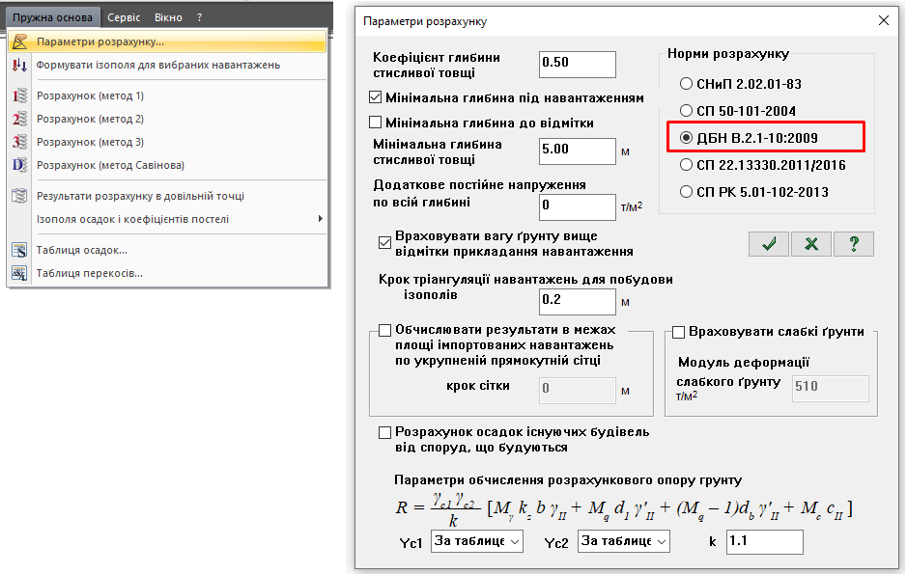Uncheck Мінімальна глибина під навантаженням
Viewport: 907px width, 574px height.
pyautogui.click(x=377, y=97)
